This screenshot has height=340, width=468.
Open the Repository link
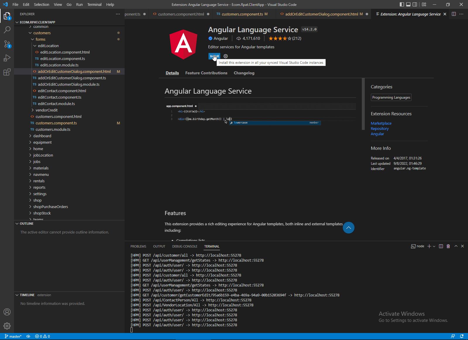(x=380, y=129)
